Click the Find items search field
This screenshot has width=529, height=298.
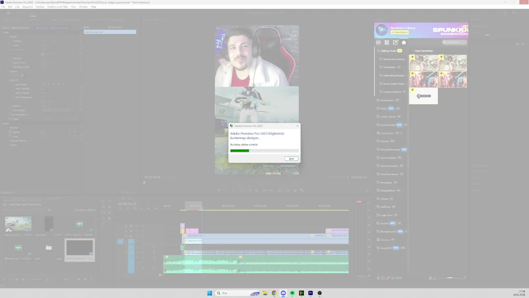coord(455,42)
